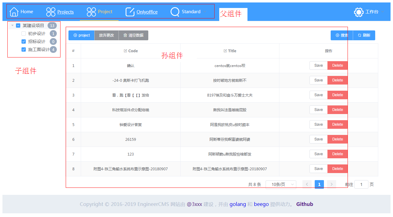Click Delete in row 1 确认
Viewport: 393px width, 217px height.
click(x=337, y=65)
